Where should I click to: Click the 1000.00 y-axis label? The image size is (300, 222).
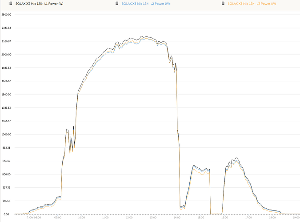(x=6, y=135)
